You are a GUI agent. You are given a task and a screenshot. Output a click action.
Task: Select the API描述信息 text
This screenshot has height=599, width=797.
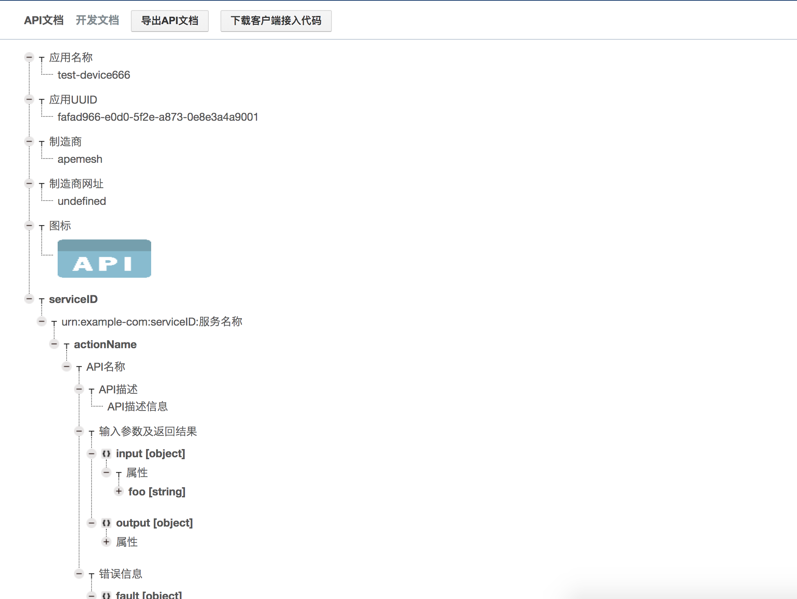click(138, 406)
